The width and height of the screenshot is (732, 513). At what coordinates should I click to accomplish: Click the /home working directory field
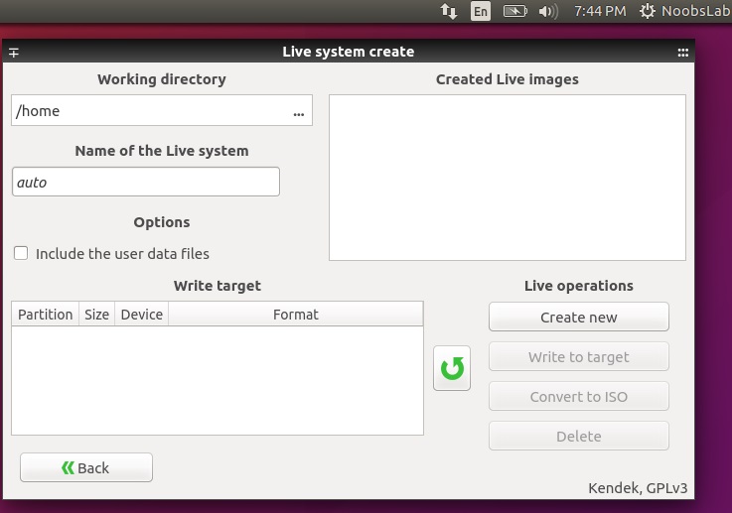pyautogui.click(x=149, y=111)
